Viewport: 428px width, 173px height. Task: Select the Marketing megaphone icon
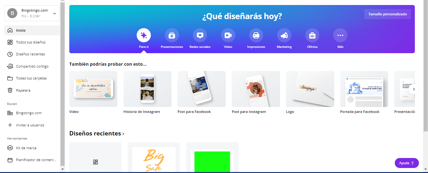[284, 35]
